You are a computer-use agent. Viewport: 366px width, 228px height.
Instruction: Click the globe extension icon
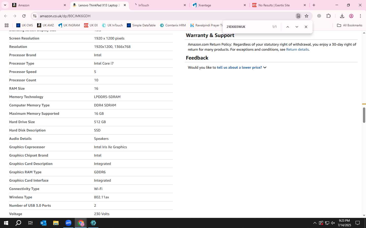click(319, 16)
